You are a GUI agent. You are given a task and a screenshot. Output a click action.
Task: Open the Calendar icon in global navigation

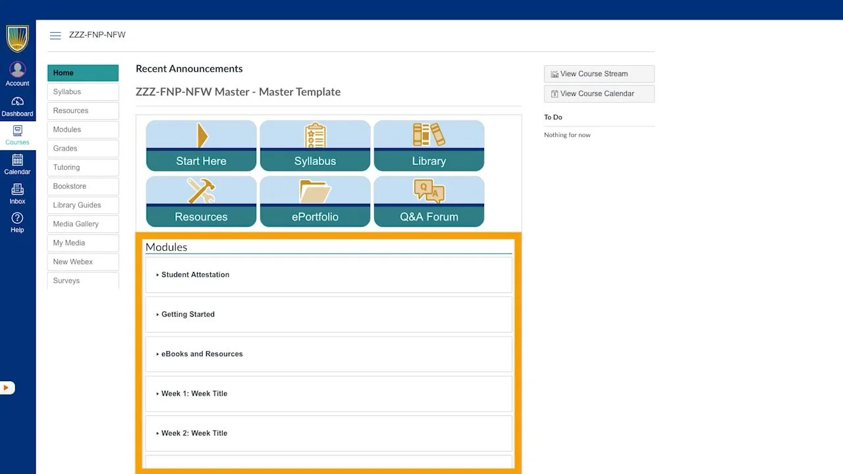[x=18, y=165]
